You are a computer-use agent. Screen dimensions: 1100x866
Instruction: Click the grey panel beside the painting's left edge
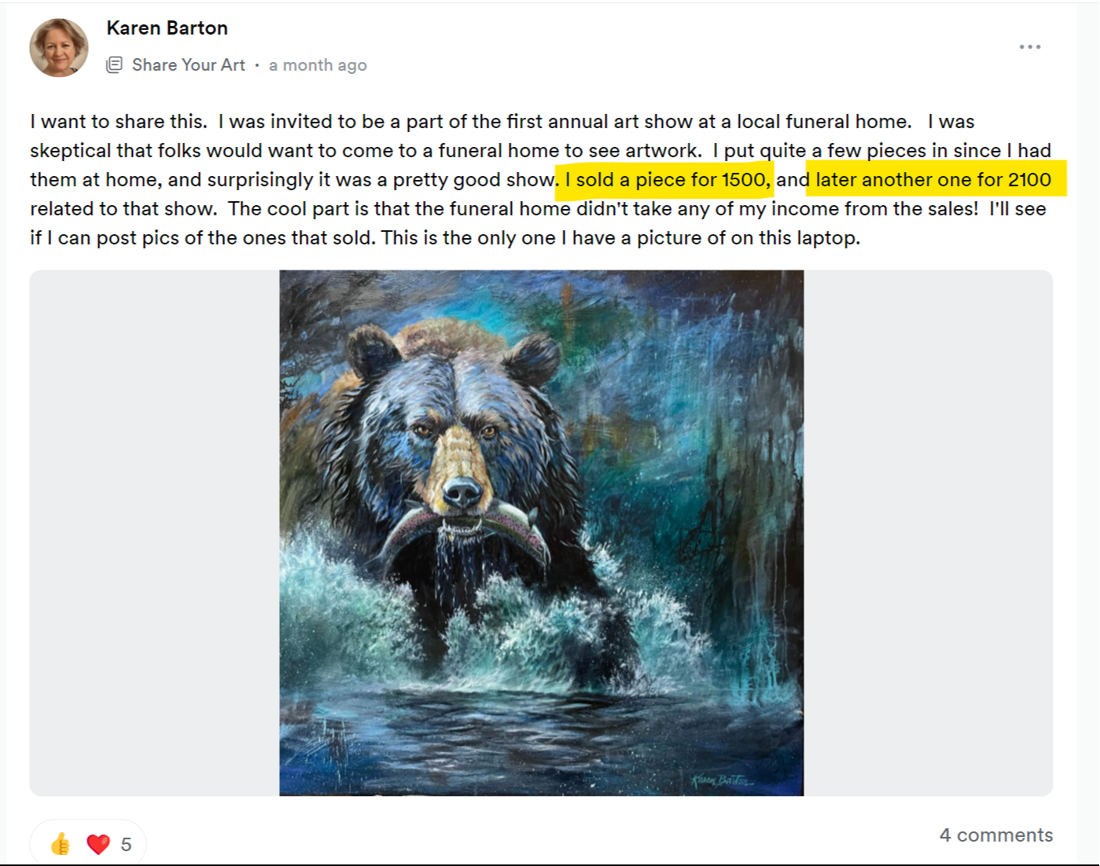click(155, 533)
